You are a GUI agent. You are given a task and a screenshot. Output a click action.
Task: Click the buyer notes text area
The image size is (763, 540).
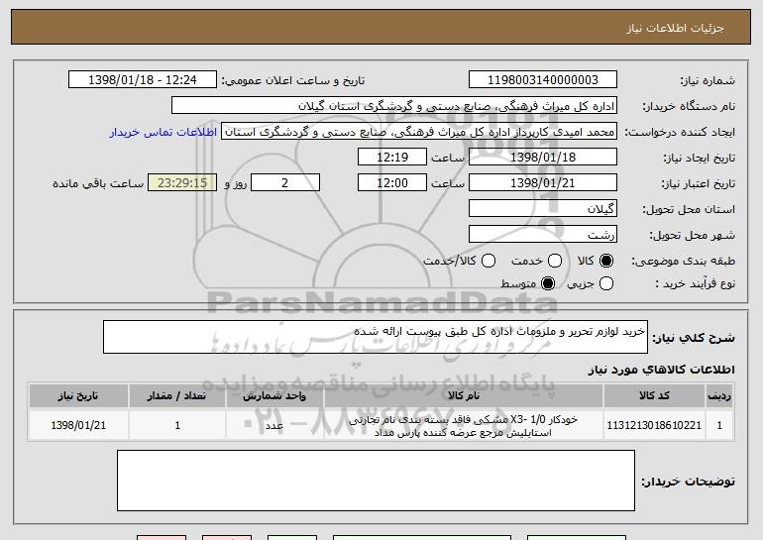376,481
